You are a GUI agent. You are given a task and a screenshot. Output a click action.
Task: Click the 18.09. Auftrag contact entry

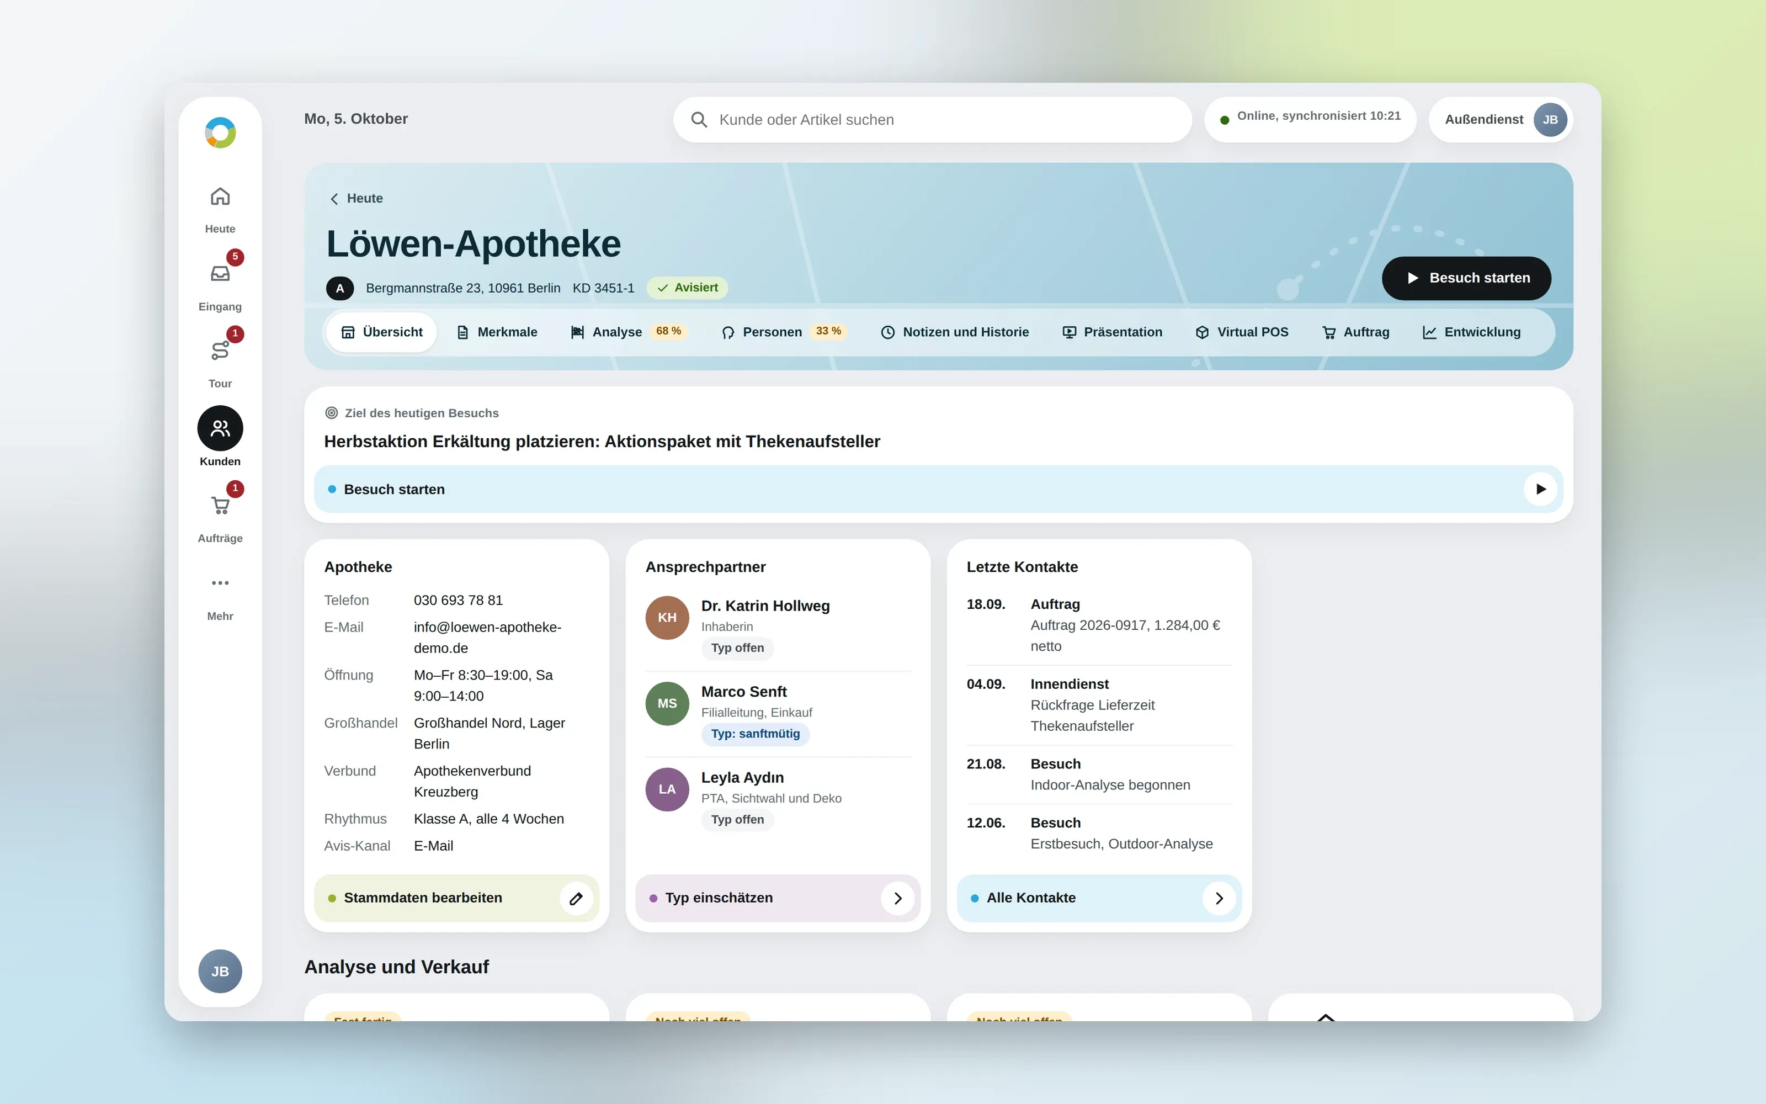pos(1099,625)
